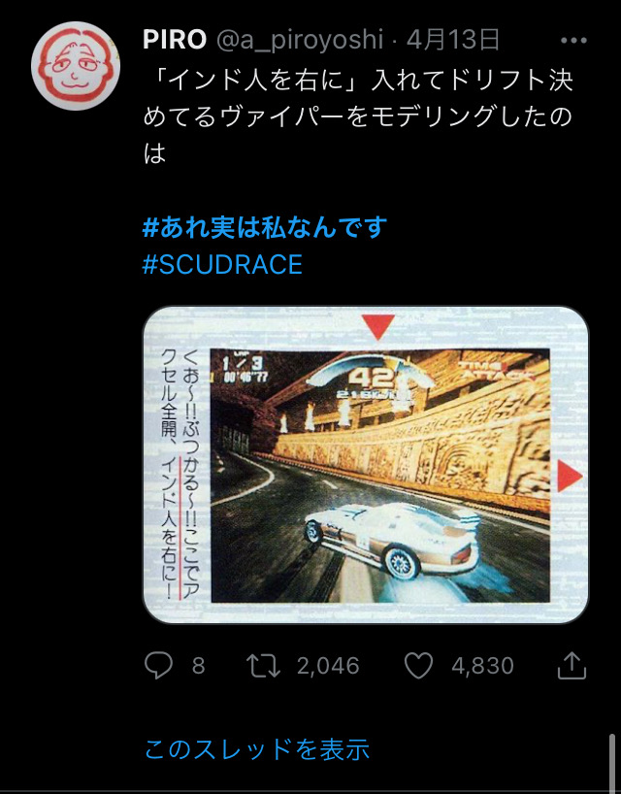This screenshot has width=621, height=794.
Task: Click このスレッドを表示 to show thread
Action: 256,749
